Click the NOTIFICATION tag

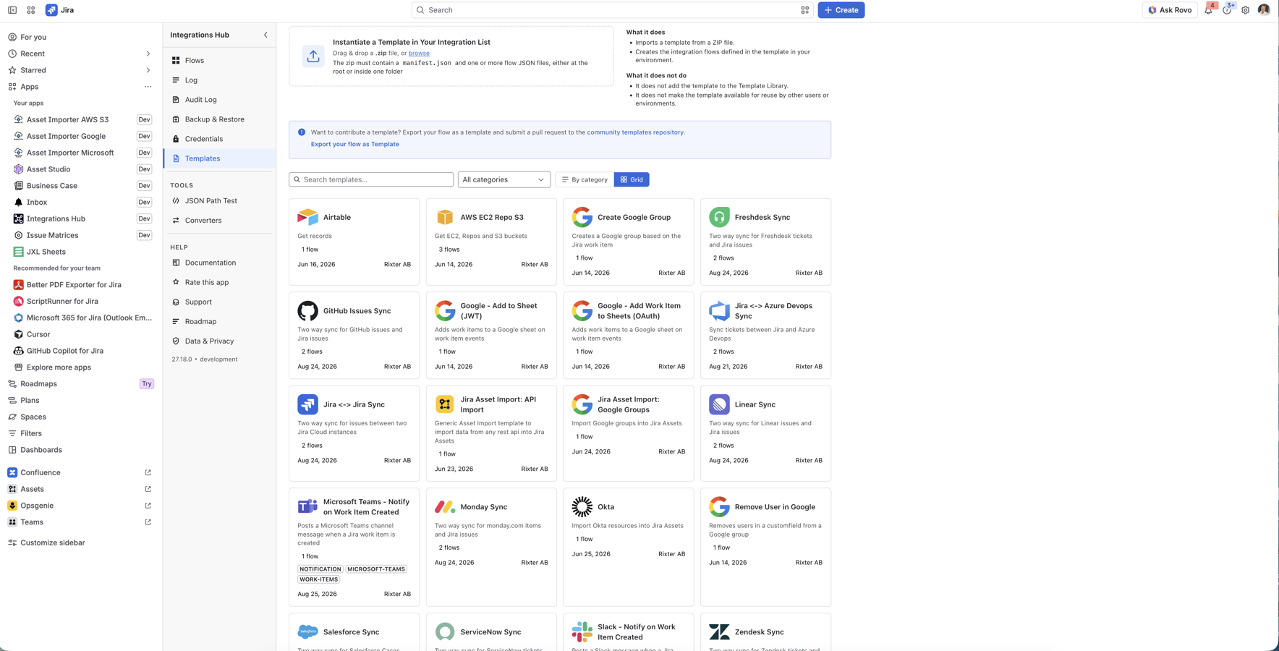[320, 569]
